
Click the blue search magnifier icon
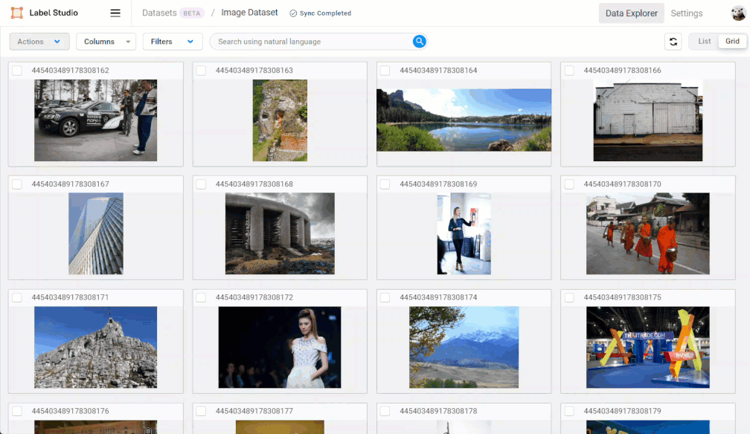[419, 42]
